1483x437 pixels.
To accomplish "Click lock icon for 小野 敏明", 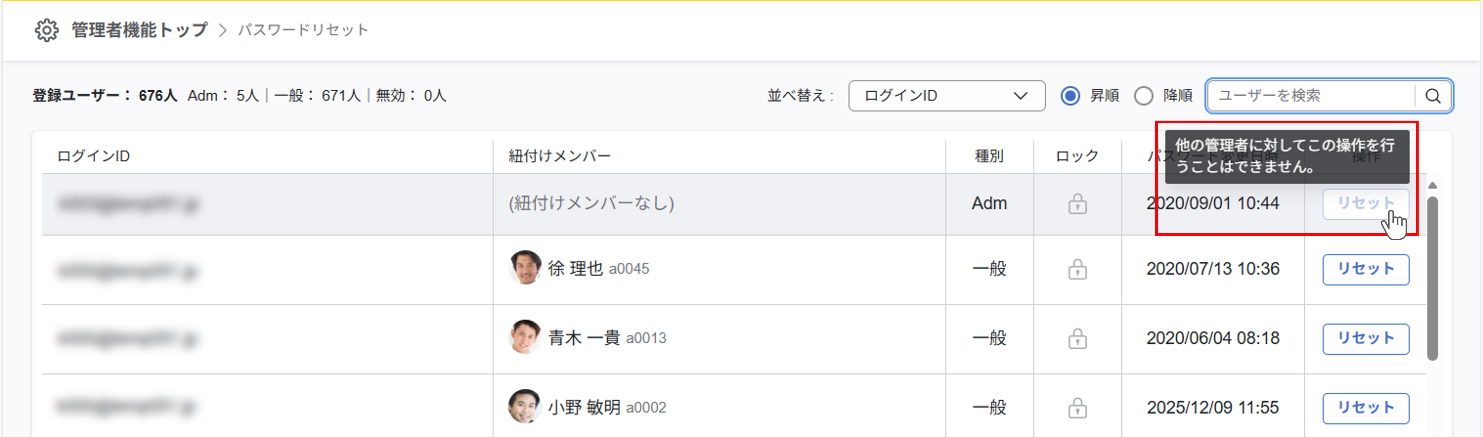I will [x=1077, y=408].
